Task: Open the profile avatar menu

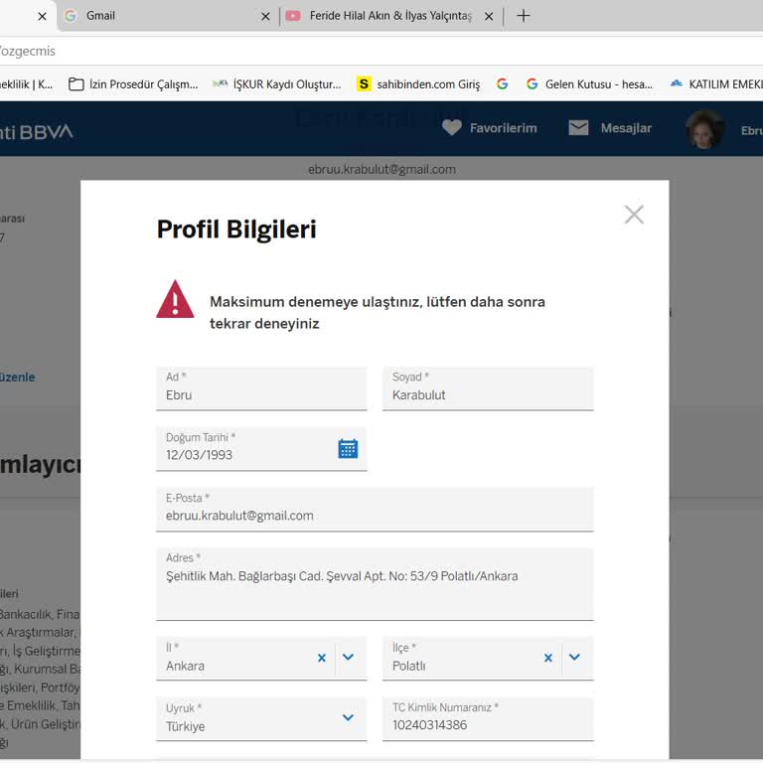Action: (x=704, y=129)
